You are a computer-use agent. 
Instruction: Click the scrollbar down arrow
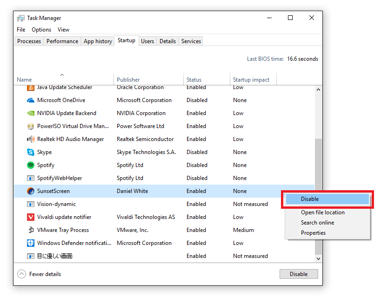coord(318,258)
